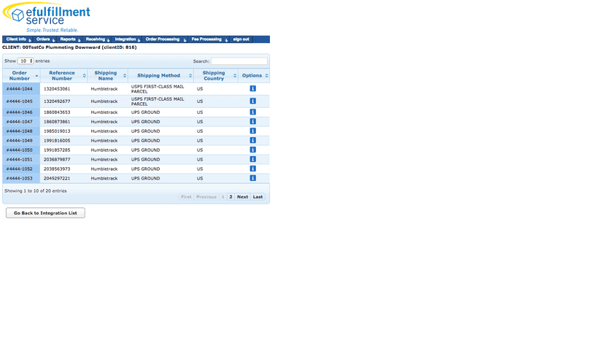This screenshot has width=604, height=340.
Task: Open info icon for order #4444-1045
Action: pyautogui.click(x=252, y=101)
